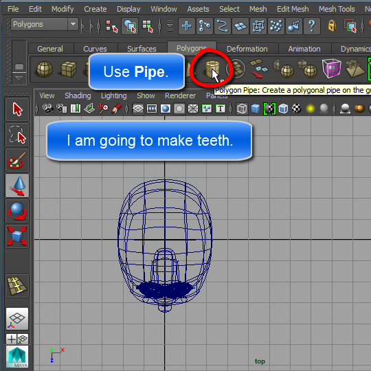Open the Select menu
This screenshot has height=371, width=371.
pos(229,9)
